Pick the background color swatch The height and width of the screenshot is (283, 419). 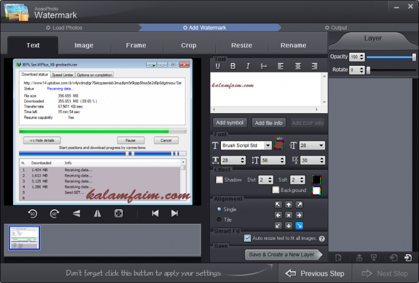click(x=316, y=190)
